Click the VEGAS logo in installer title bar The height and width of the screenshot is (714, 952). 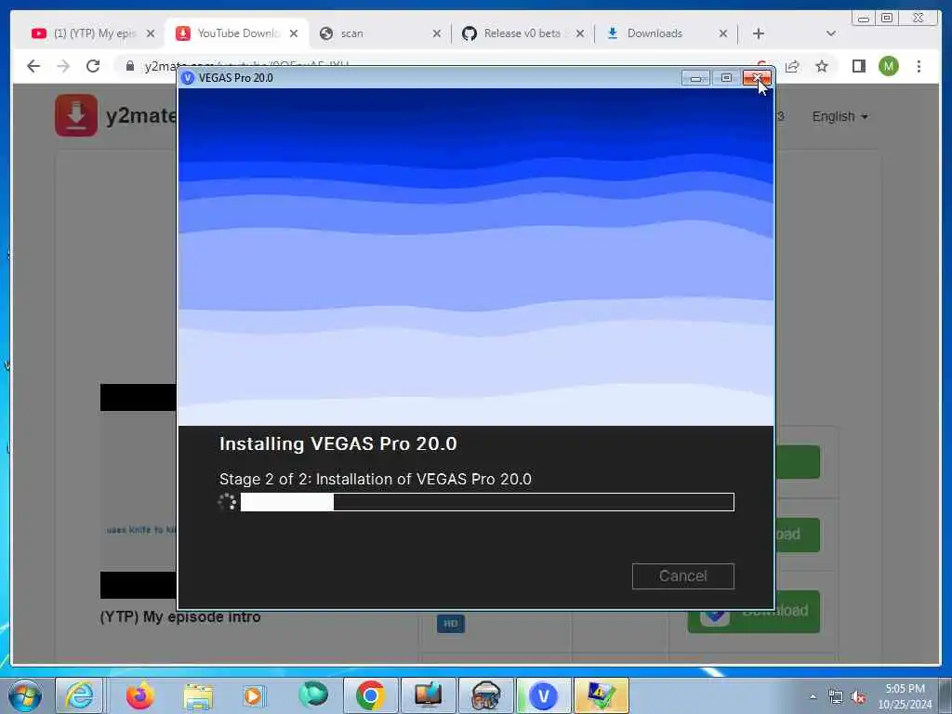(x=188, y=78)
